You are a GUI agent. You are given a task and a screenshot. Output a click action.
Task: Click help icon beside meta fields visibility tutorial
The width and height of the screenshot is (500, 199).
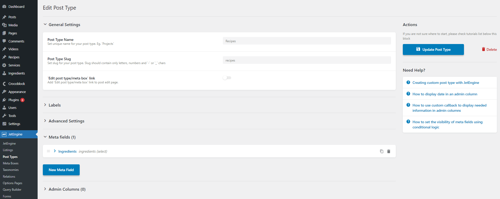tap(408, 122)
